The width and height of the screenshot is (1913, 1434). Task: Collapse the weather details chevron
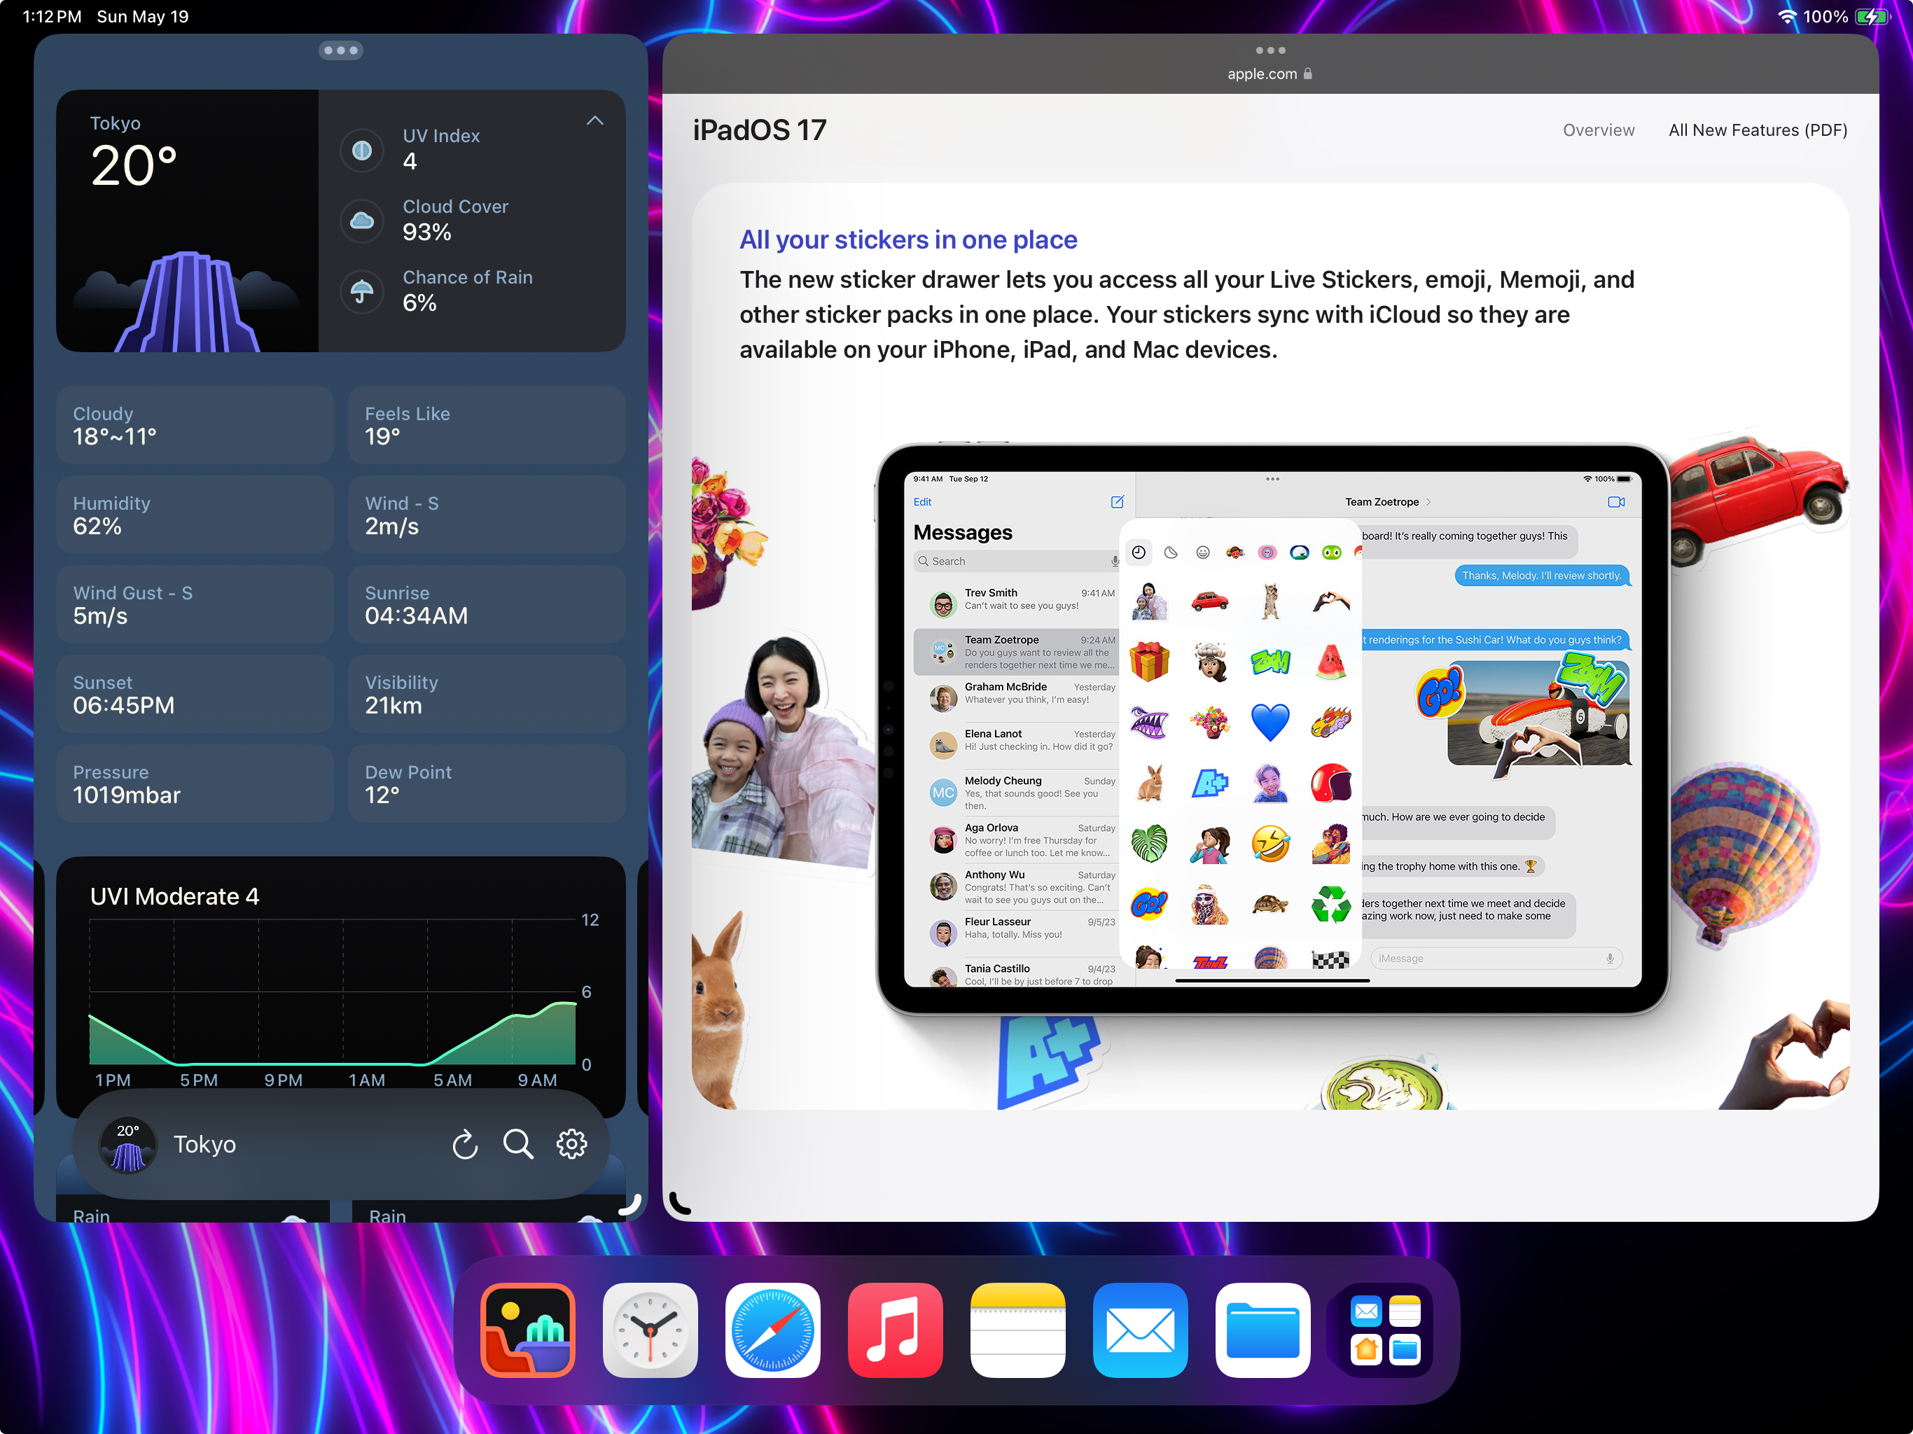pyautogui.click(x=595, y=120)
